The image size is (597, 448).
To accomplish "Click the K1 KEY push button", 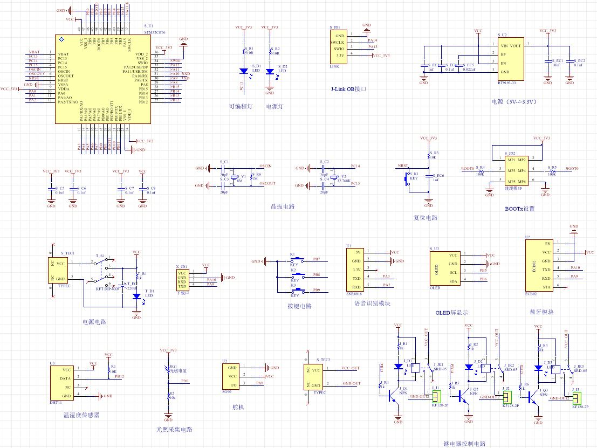I will tap(295, 260).
